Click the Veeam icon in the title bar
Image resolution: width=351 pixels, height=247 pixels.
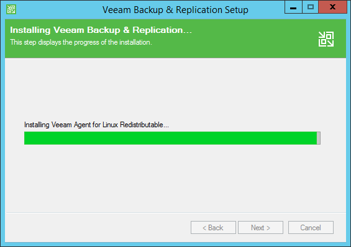pos(11,9)
